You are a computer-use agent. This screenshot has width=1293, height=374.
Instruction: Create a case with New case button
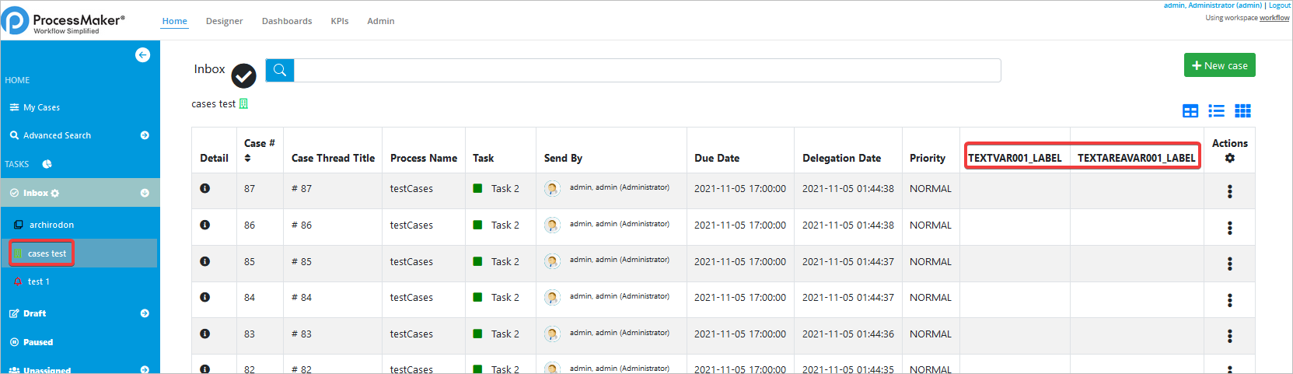point(1219,65)
